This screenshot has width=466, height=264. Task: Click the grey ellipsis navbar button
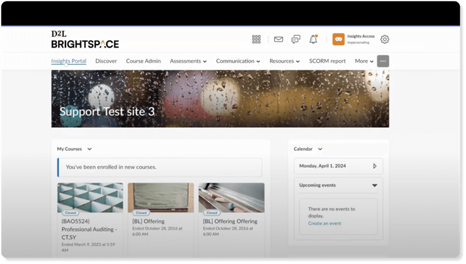pos(383,61)
